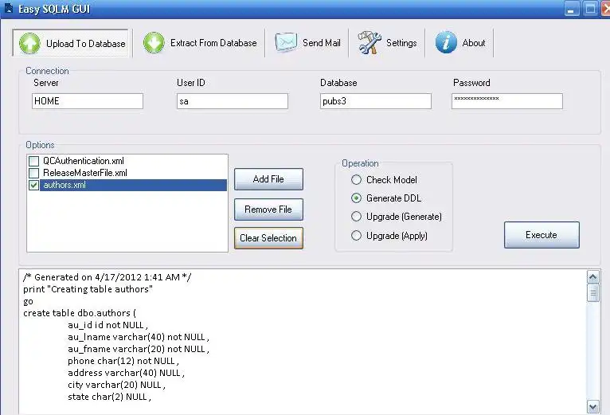The image size is (610, 415).
Task: Click the Add File button
Action: click(x=268, y=179)
